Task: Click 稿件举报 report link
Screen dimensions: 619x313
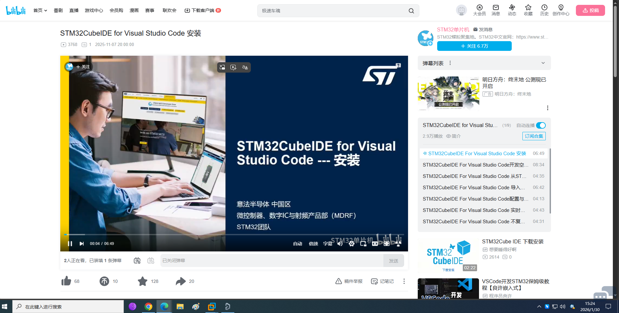Action: [x=349, y=281]
